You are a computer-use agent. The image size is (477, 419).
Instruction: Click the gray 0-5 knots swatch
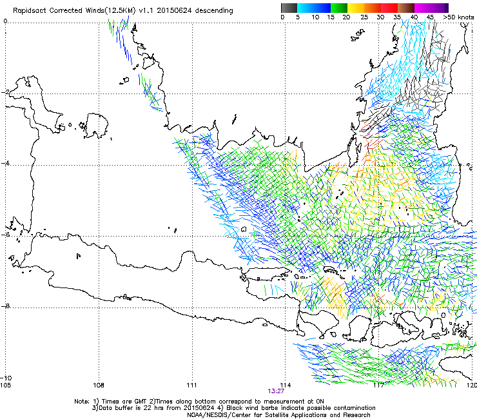point(289,8)
